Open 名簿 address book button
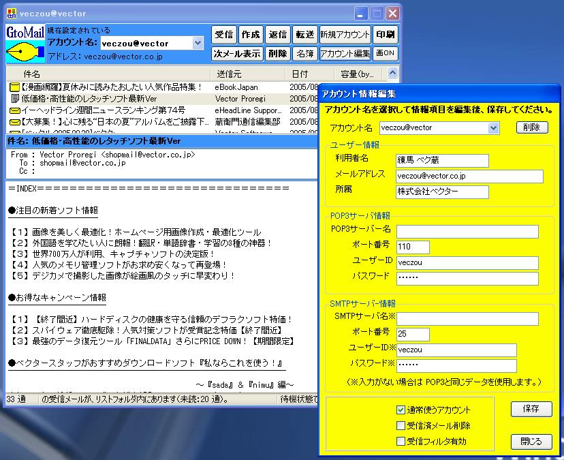This screenshot has width=564, height=460. pyautogui.click(x=304, y=54)
